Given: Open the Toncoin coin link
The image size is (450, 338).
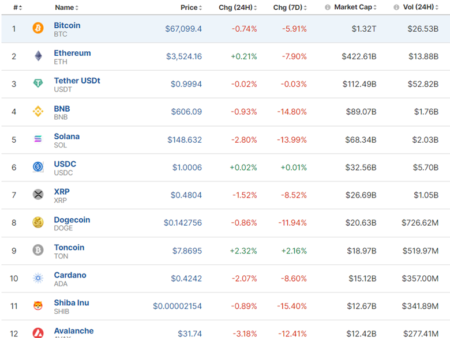Looking at the screenshot, I should tap(69, 247).
